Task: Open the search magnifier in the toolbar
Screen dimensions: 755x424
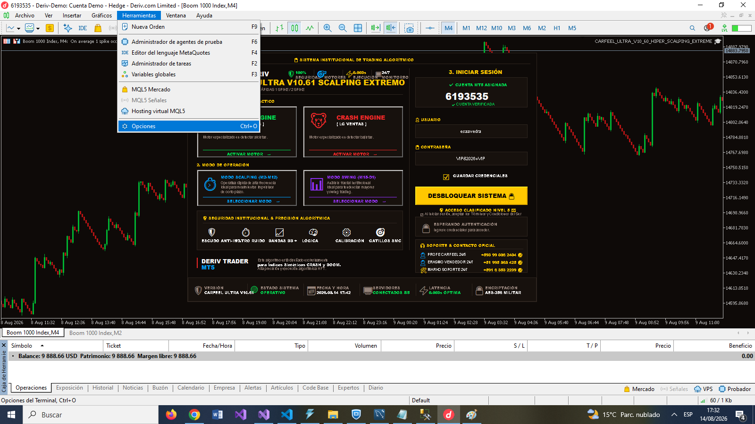Action: pyautogui.click(x=692, y=28)
